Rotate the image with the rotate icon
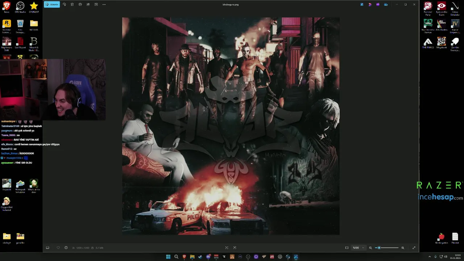 (x=64, y=4)
